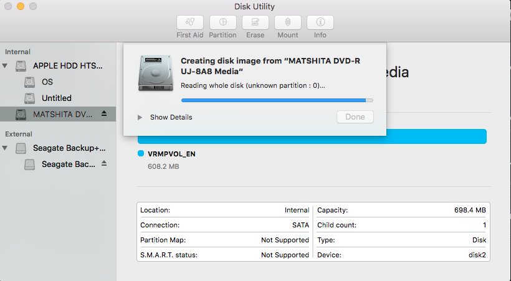This screenshot has height=281, width=511.
Task: Expand Show Details disclosure triangle
Action: tap(140, 117)
